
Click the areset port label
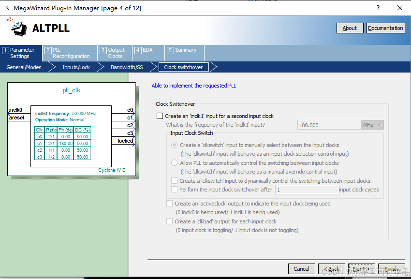16,117
